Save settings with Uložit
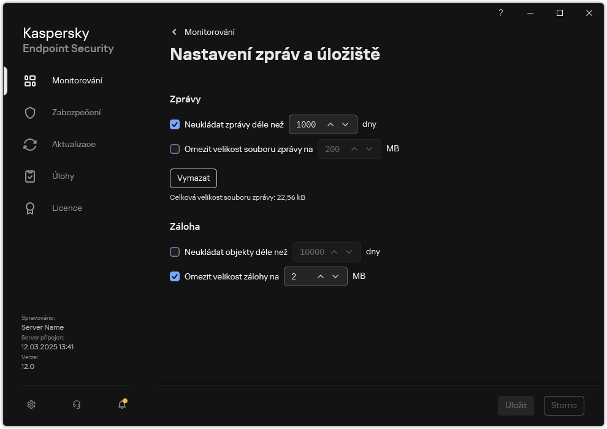 coord(515,405)
